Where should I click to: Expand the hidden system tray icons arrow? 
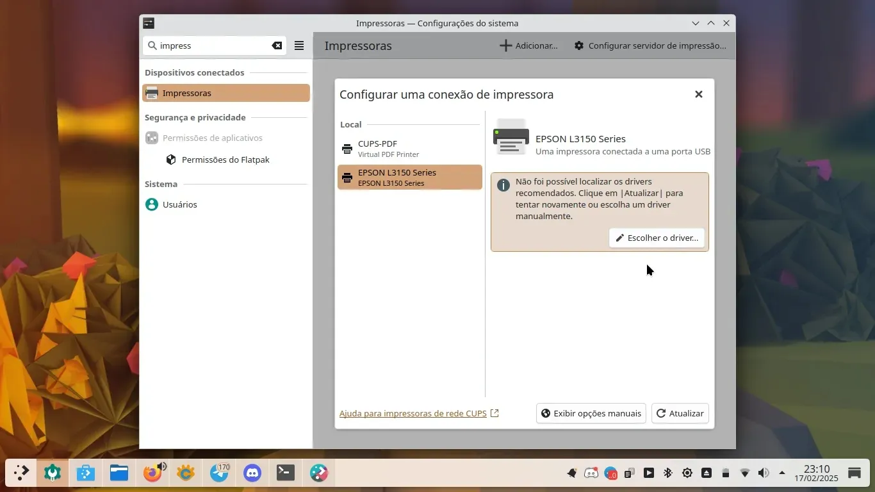(x=782, y=473)
